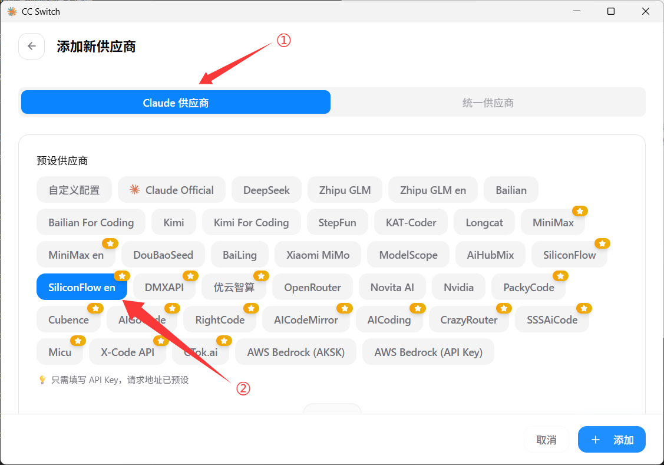Select the 自定义配置 preset
Screen dimensions: 664x465
tap(74, 190)
